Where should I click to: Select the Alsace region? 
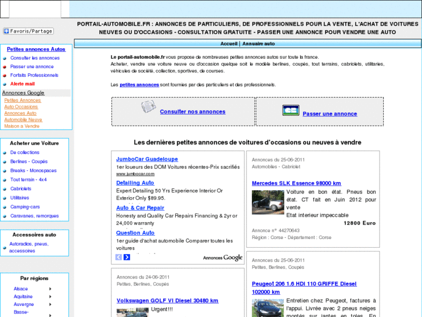point(21,289)
